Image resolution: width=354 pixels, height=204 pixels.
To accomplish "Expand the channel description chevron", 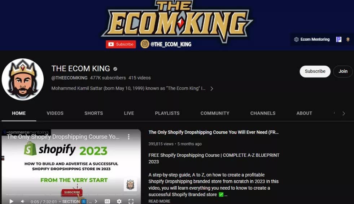I will pos(211,89).
